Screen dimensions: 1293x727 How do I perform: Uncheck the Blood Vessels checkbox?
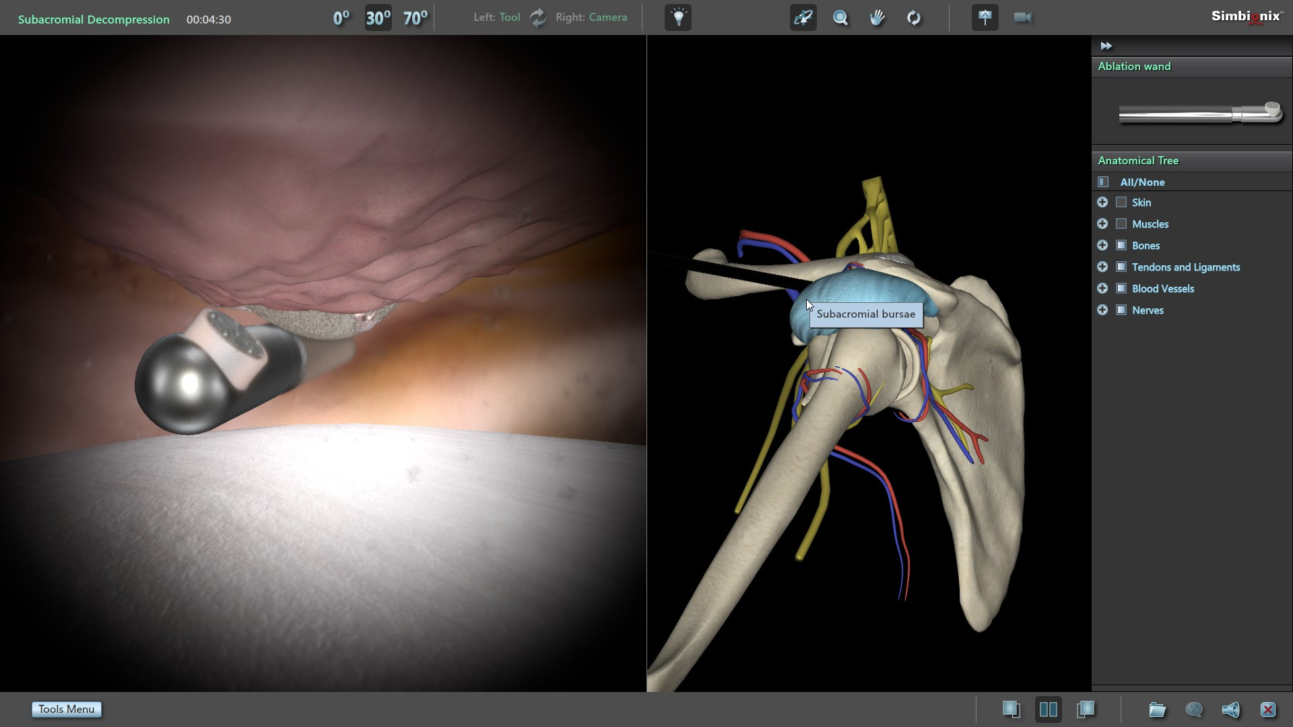[x=1121, y=289]
